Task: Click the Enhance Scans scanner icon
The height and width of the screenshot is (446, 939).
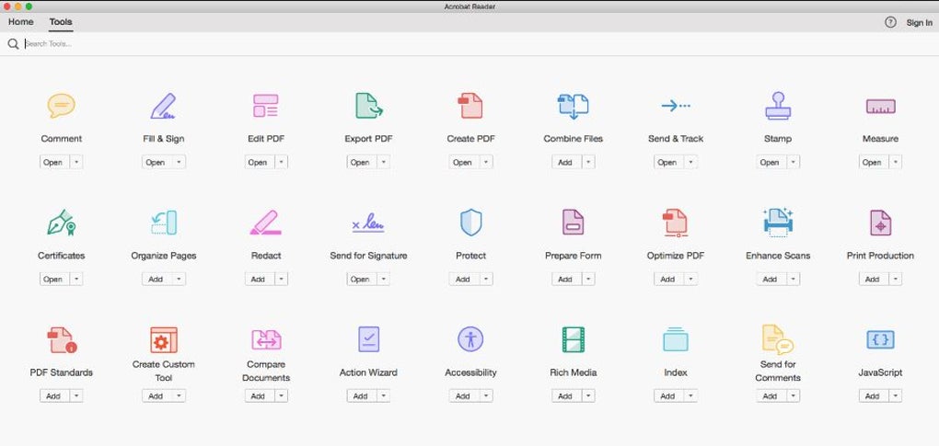Action: click(778, 223)
